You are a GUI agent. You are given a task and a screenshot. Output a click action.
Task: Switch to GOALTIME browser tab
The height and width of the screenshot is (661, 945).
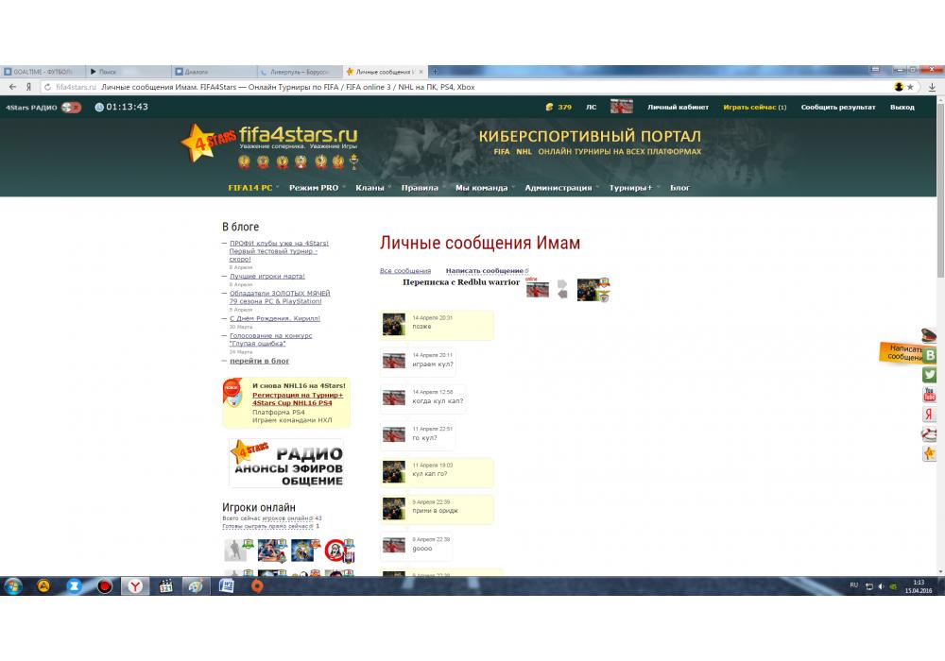43,72
